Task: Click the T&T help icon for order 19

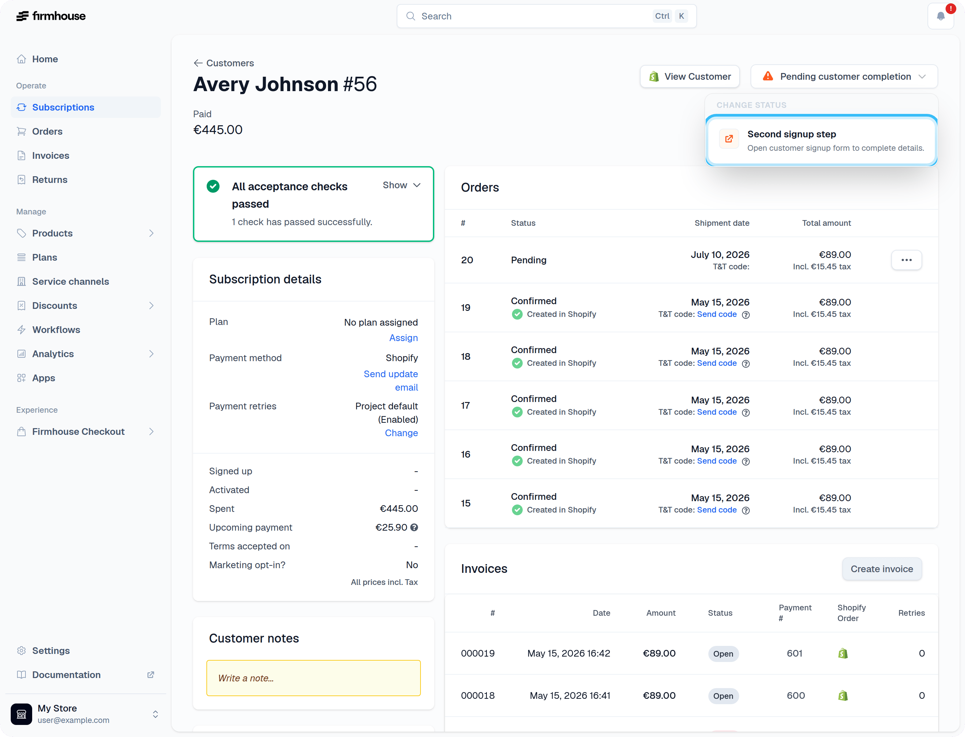Action: pyautogui.click(x=746, y=315)
